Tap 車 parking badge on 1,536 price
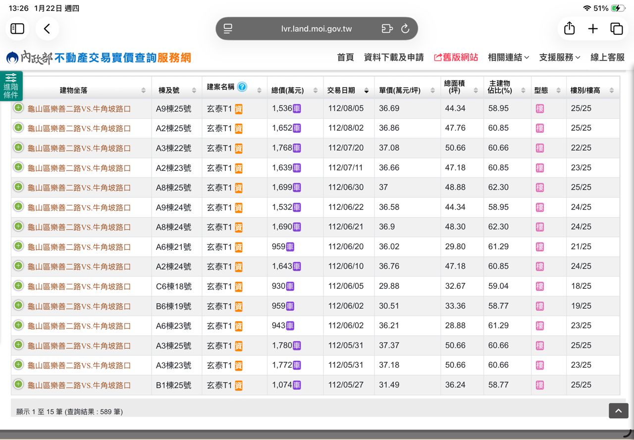This screenshot has width=634, height=440. coord(297,109)
